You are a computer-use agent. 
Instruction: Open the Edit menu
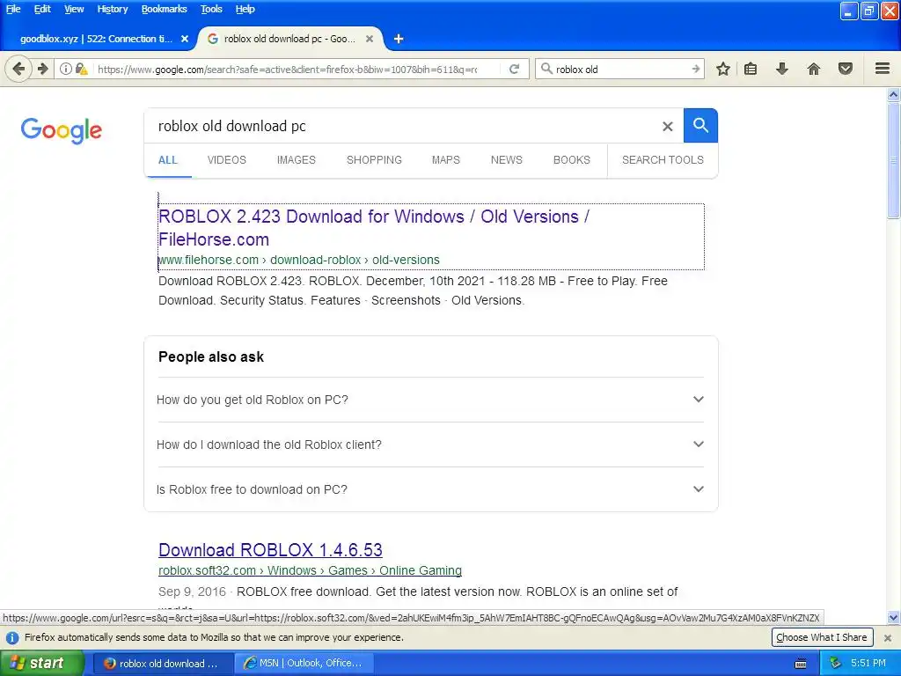[42, 9]
